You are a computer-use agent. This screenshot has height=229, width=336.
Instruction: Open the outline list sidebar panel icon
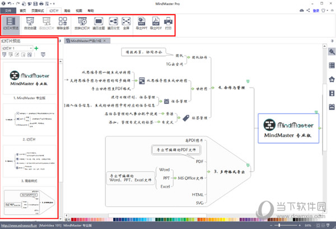(x=332, y=65)
